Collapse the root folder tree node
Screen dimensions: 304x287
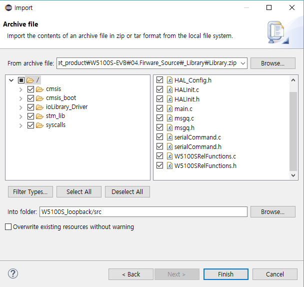tap(11, 80)
